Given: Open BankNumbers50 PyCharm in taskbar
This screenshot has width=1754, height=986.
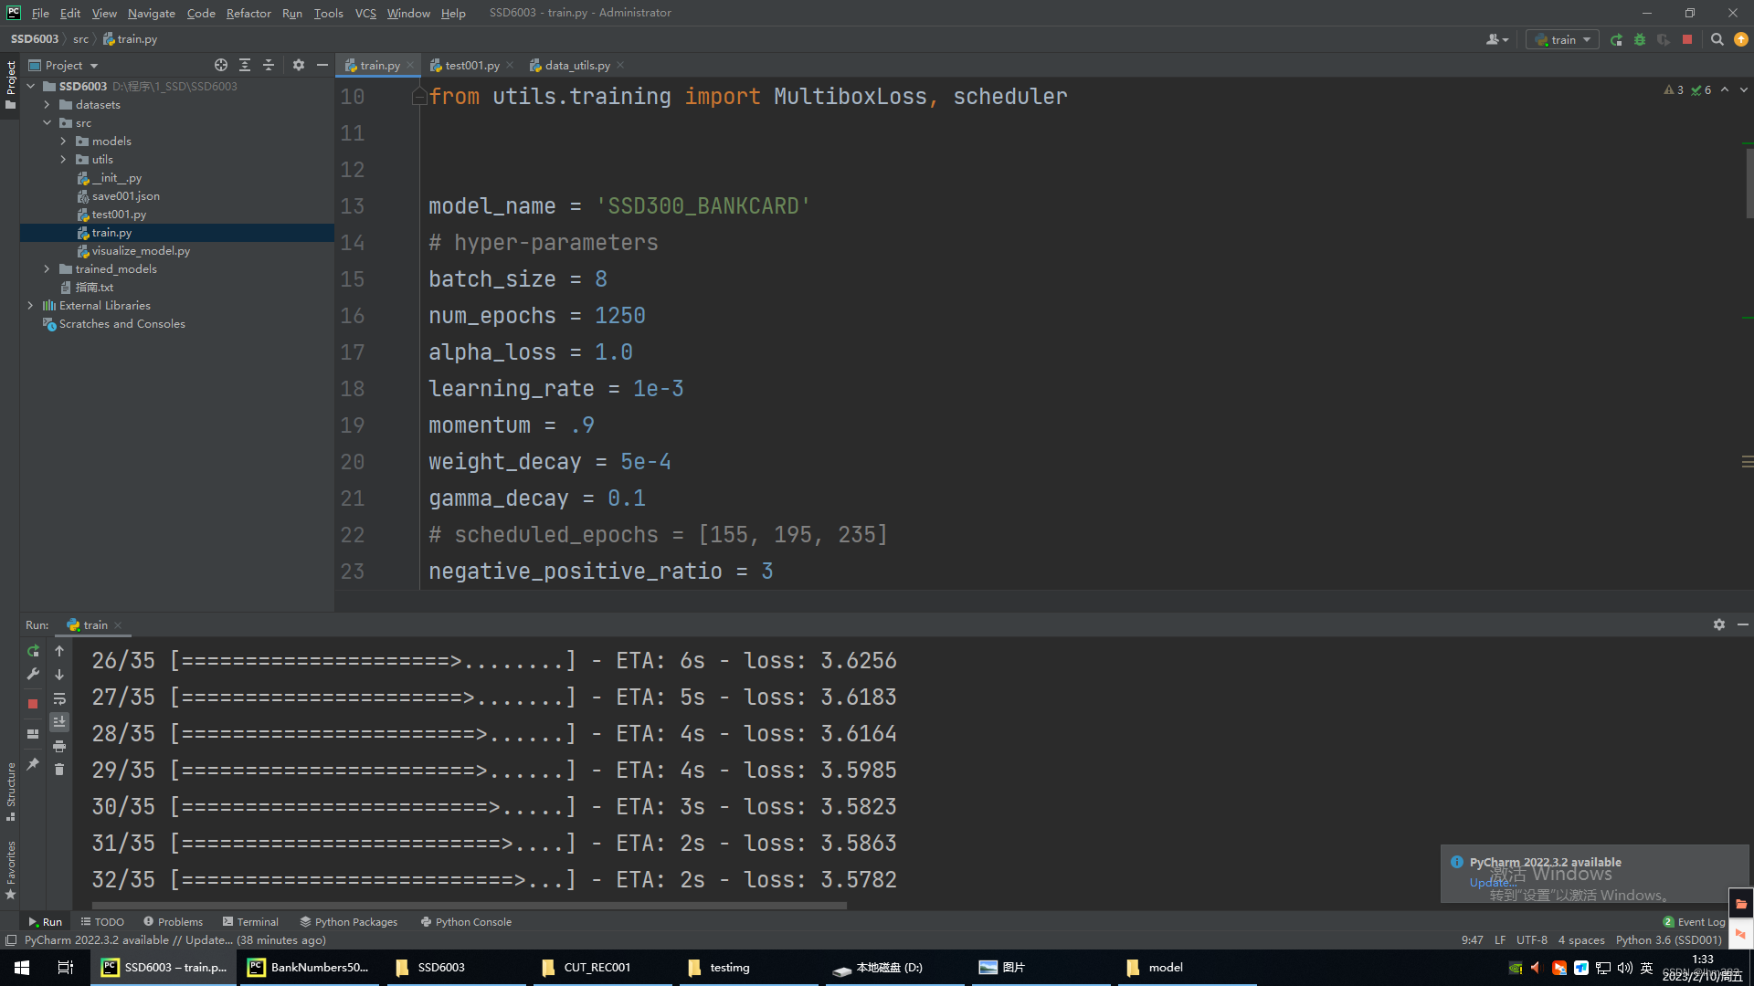Looking at the screenshot, I should tap(309, 968).
